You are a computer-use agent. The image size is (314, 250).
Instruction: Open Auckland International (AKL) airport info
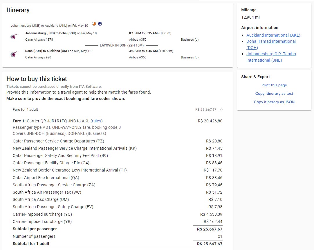[x=273, y=35]
